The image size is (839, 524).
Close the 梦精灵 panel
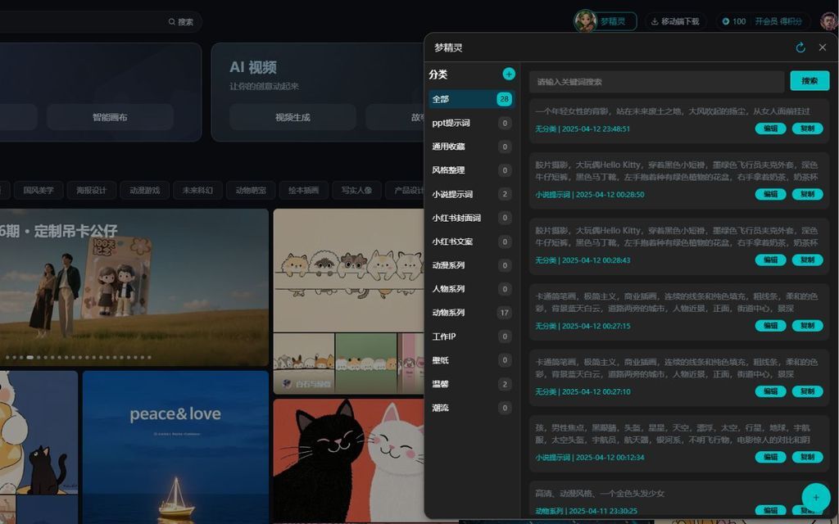(x=823, y=47)
